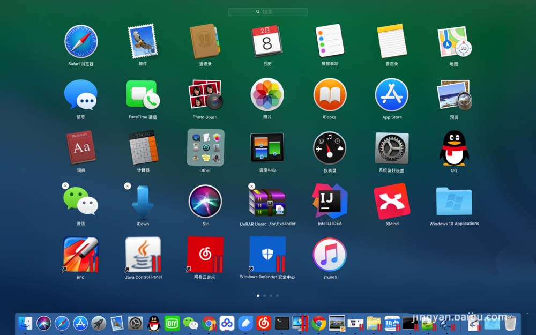The image size is (536, 335).
Task: Open Windows Defender 安全中心
Action: click(267, 254)
